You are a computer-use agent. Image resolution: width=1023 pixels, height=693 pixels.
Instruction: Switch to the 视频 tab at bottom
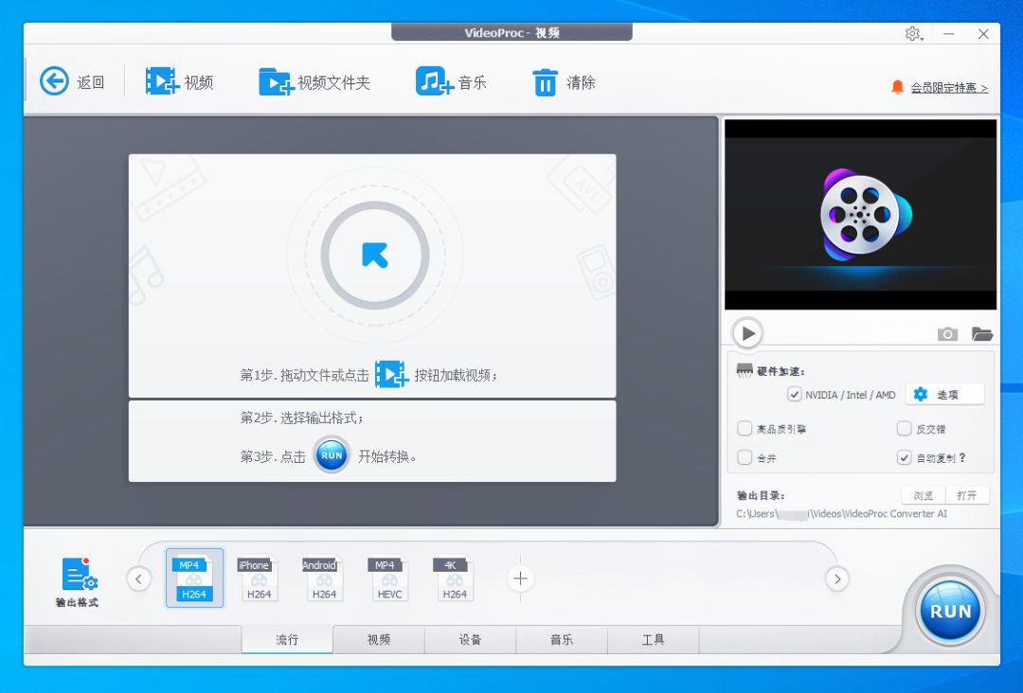click(378, 640)
